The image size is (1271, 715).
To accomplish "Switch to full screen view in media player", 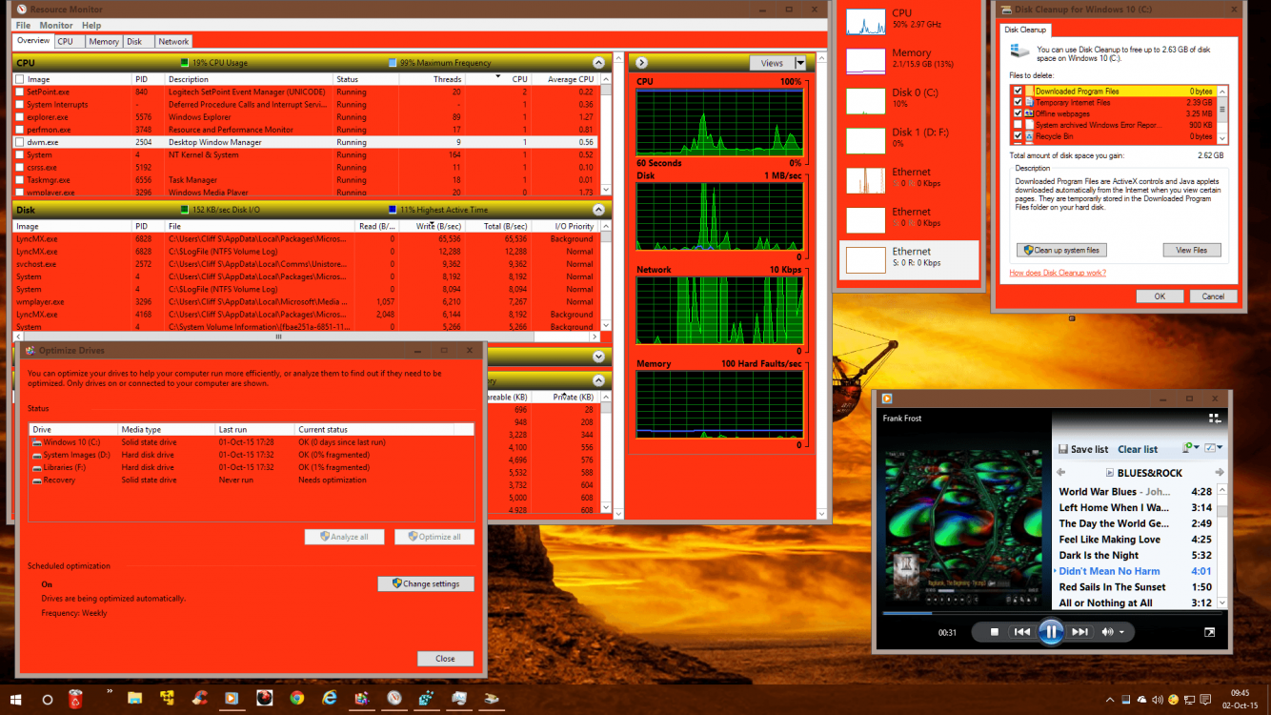I will coord(1210,632).
